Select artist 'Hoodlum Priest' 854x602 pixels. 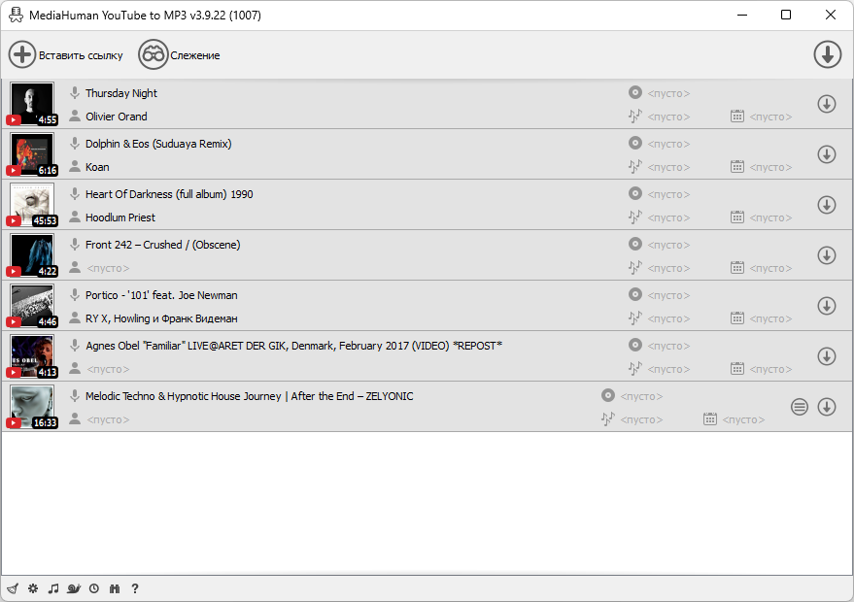[x=120, y=217]
